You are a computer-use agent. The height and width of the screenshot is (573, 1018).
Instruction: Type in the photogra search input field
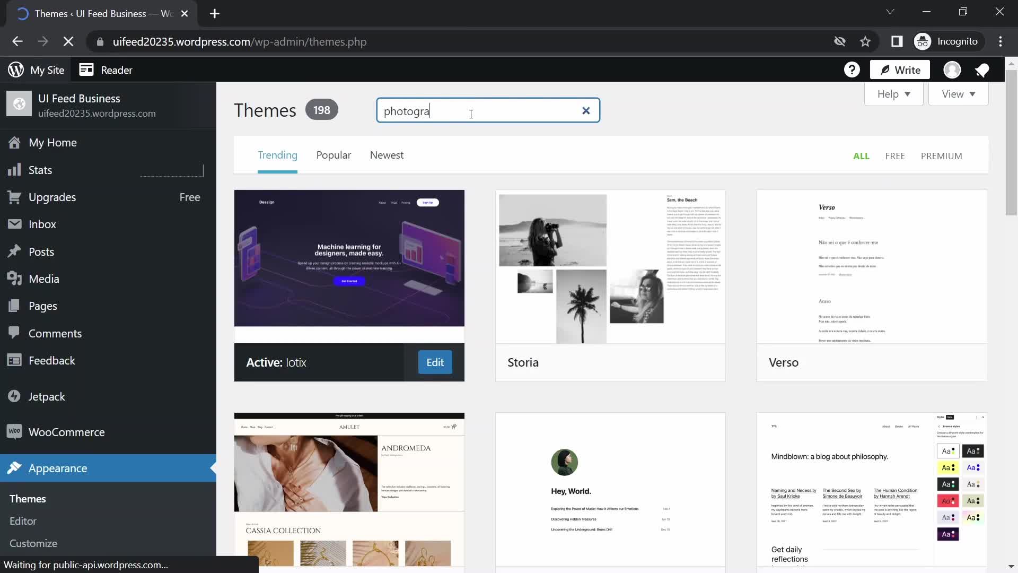coord(488,110)
